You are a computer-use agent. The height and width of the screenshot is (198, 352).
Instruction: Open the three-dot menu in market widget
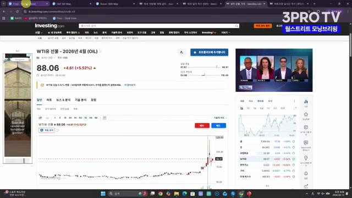[x=294, y=101]
